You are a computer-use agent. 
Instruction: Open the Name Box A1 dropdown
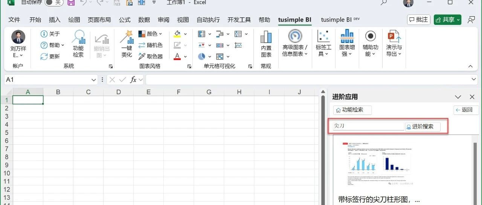94,80
